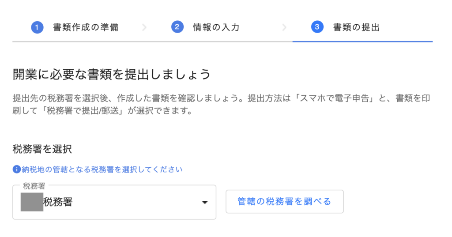Select the 書類の提出 step
The height and width of the screenshot is (237, 452).
[x=356, y=27]
